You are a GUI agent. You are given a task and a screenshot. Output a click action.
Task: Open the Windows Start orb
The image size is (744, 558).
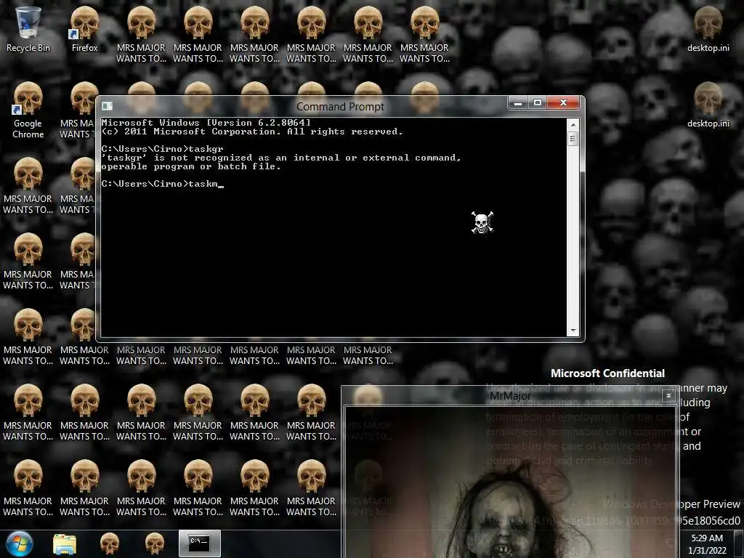point(19,543)
